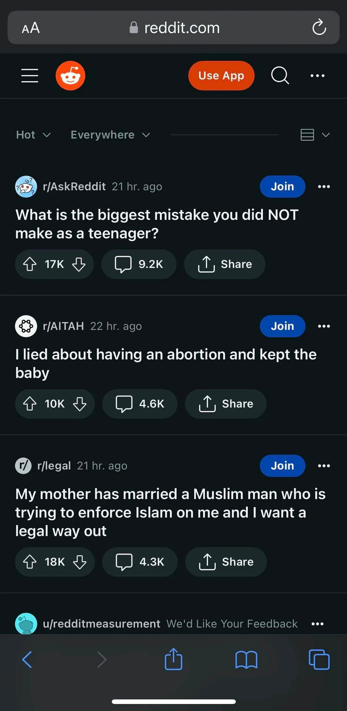Image resolution: width=347 pixels, height=711 pixels.
Task: Open top header three-dot menu
Action: pyautogui.click(x=317, y=76)
